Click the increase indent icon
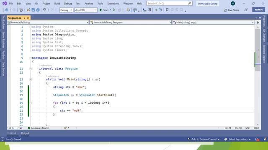 161,10
